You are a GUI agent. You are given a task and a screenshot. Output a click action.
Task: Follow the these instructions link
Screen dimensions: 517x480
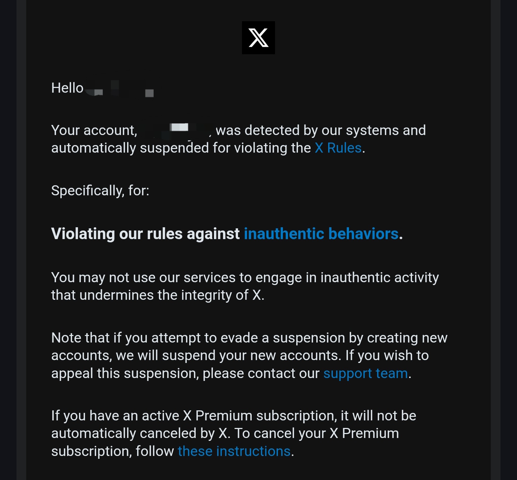[x=234, y=451]
